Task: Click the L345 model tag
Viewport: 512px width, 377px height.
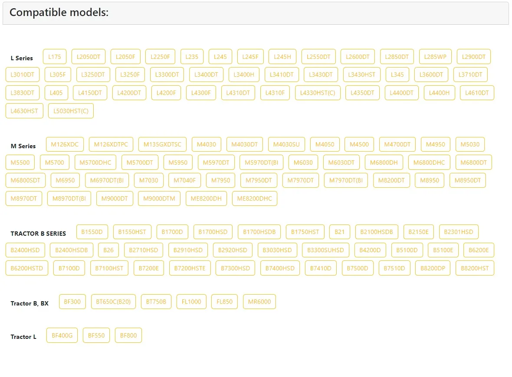Action: click(397, 75)
